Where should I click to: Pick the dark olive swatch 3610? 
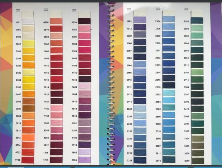[198, 161]
